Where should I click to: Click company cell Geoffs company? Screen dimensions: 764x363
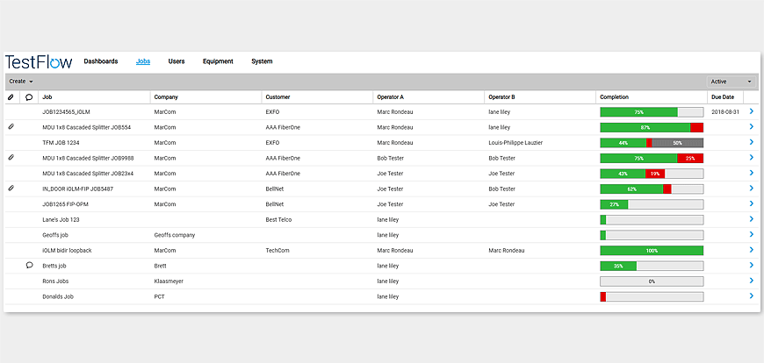click(175, 235)
